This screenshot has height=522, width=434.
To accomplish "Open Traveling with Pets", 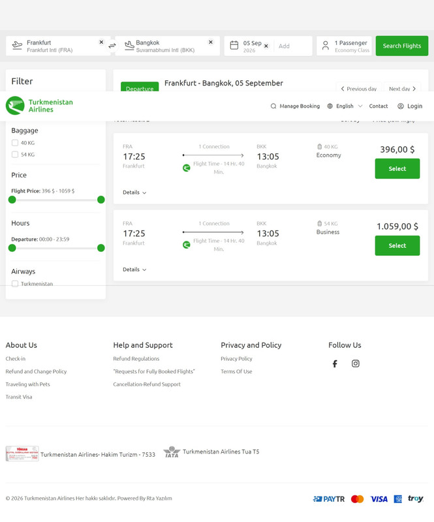I will (27, 384).
